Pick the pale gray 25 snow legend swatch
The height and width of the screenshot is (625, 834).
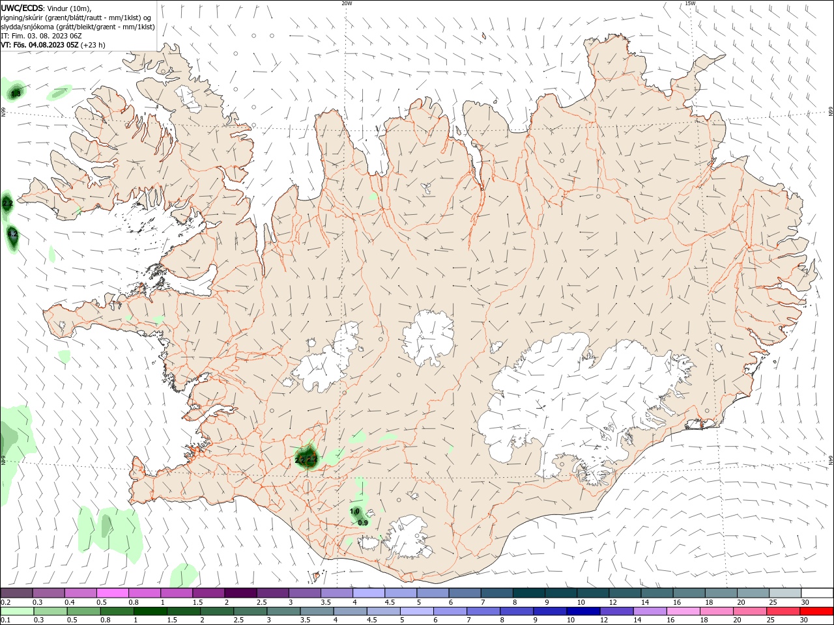(786, 593)
